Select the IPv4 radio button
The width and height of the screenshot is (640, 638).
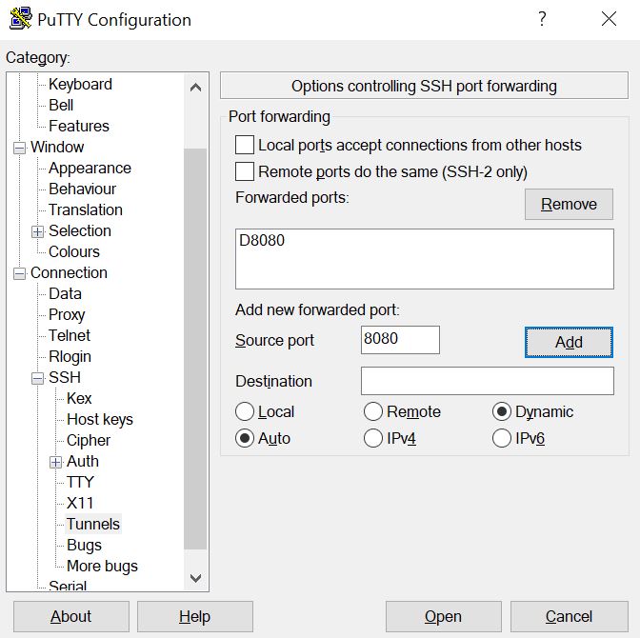click(374, 438)
